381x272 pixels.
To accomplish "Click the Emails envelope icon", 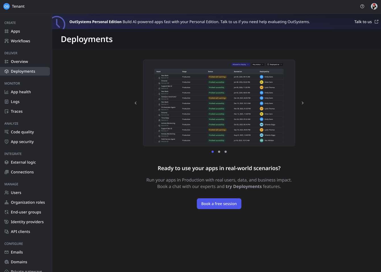I will tap(7, 252).
